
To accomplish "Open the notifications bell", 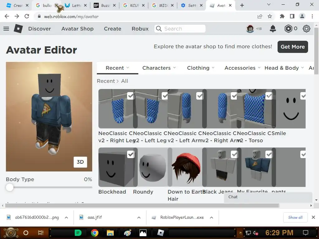I will click(273, 29).
